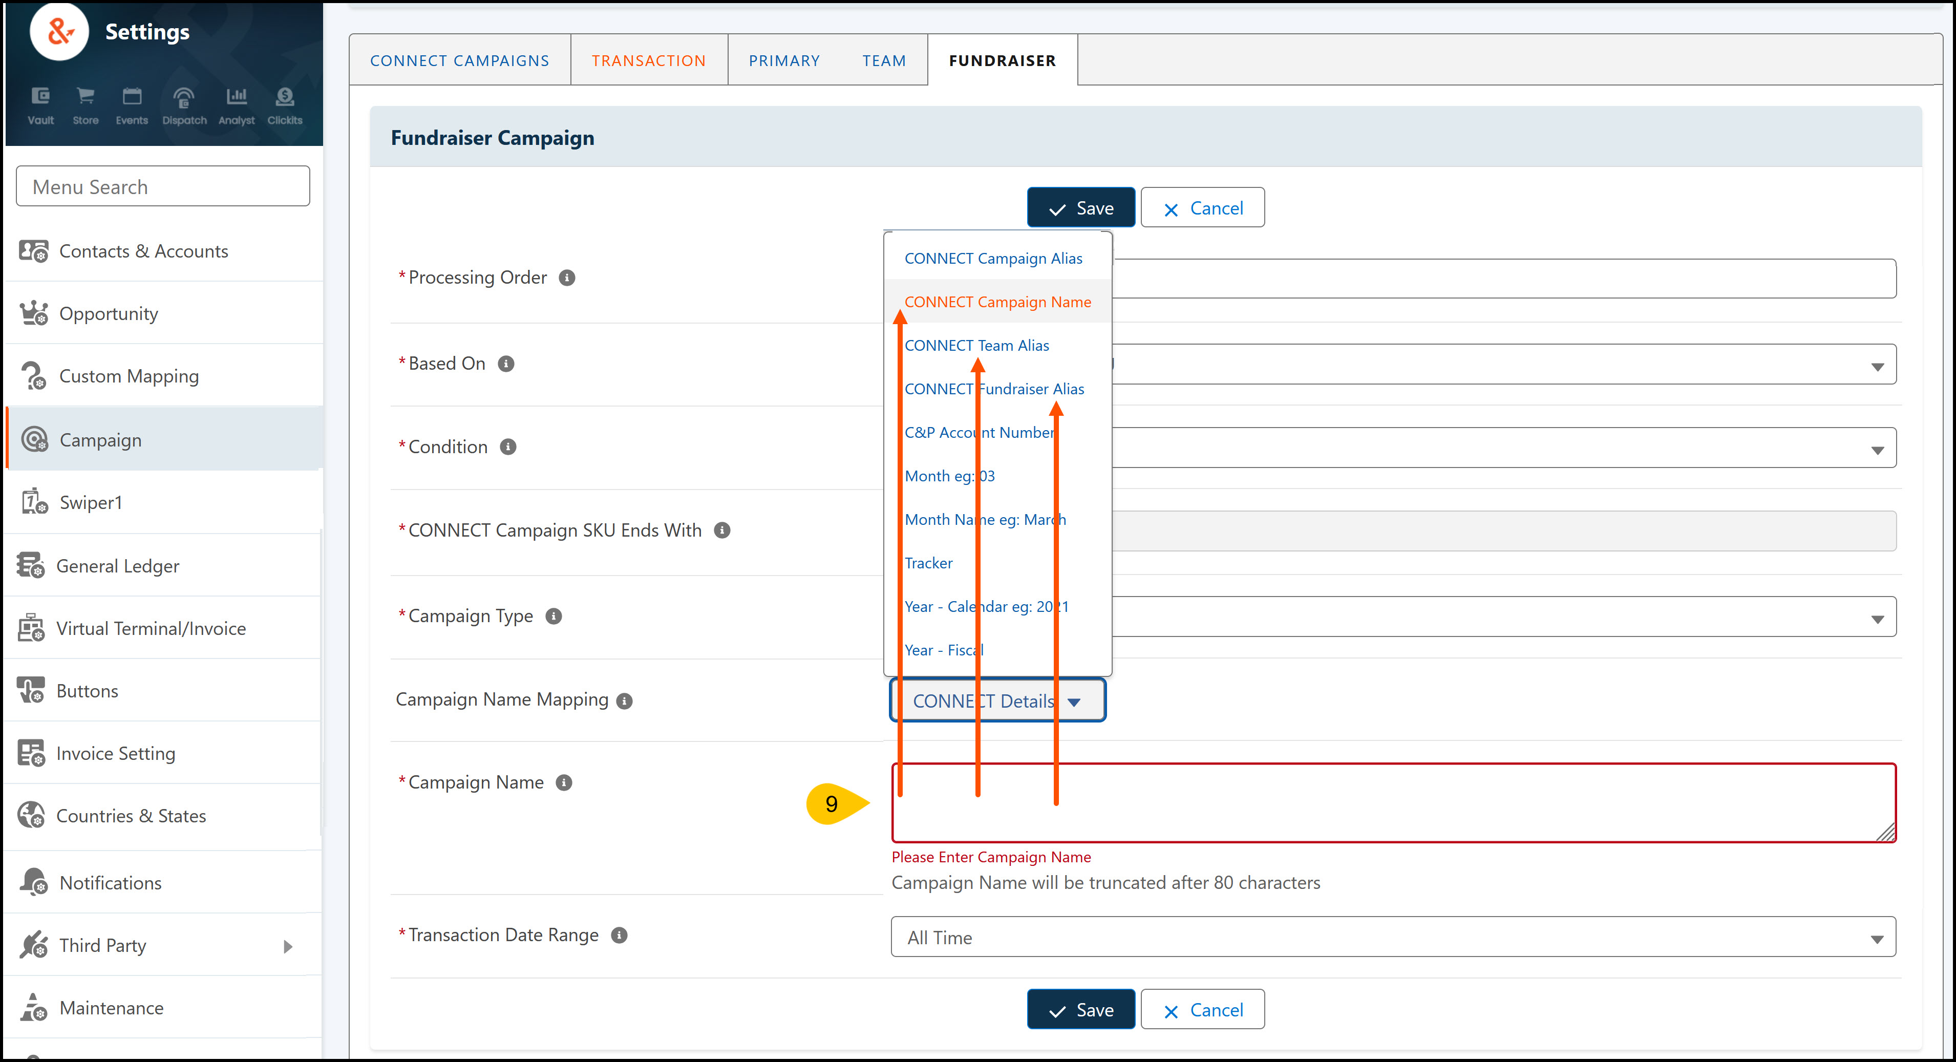
Task: Open General Ledger settings in sidebar
Action: [x=164, y=565]
